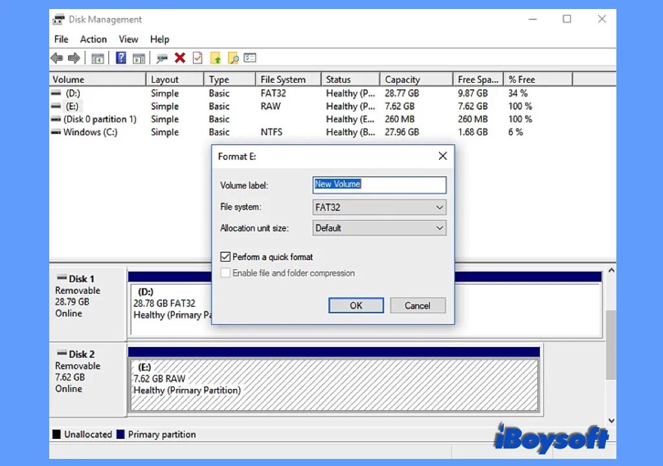Image resolution: width=663 pixels, height=466 pixels.
Task: Click the folder icon with green up arrow
Action: 216,58
